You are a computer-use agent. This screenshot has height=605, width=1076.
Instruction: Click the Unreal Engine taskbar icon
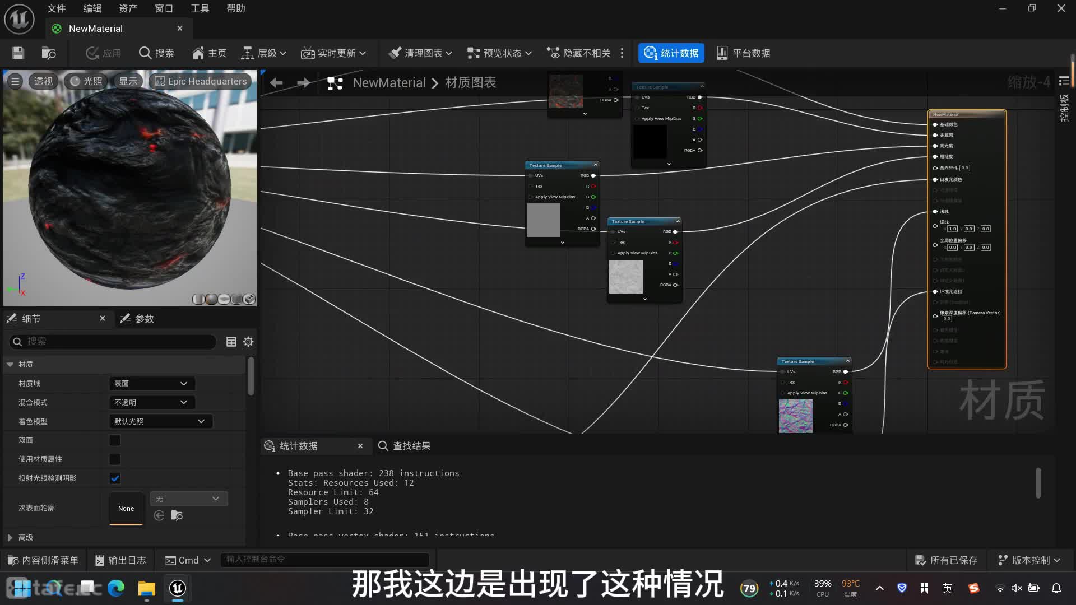178,588
